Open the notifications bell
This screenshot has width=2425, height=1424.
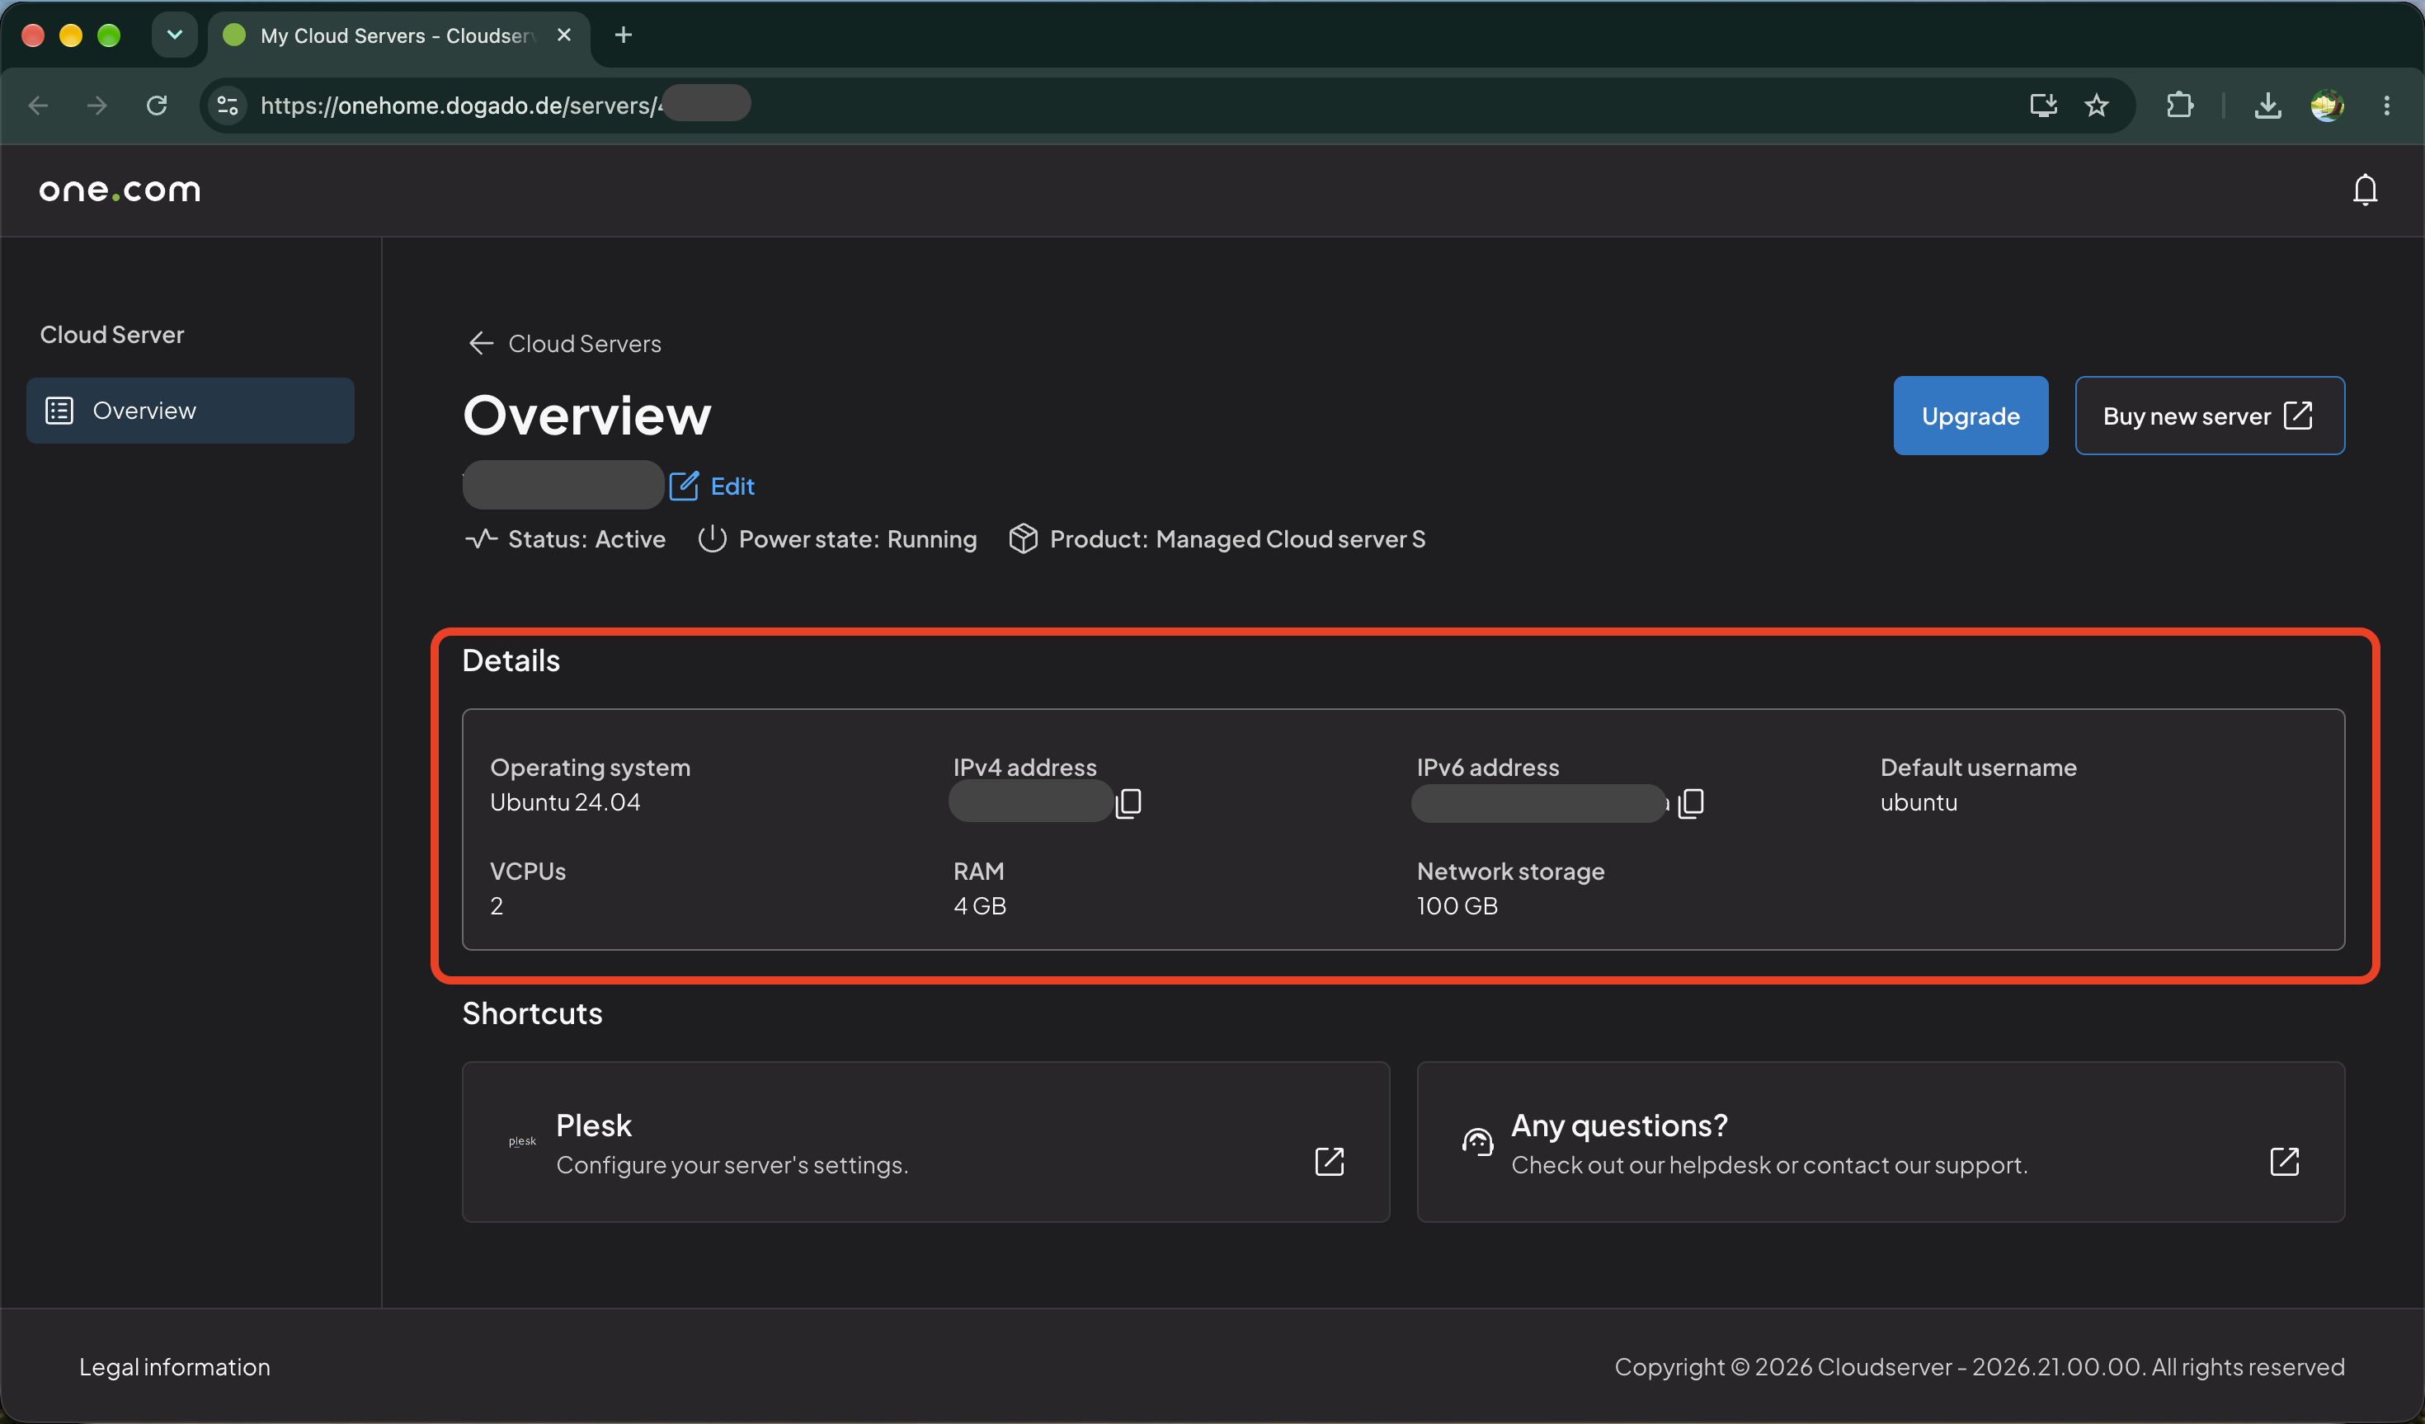tap(2364, 190)
